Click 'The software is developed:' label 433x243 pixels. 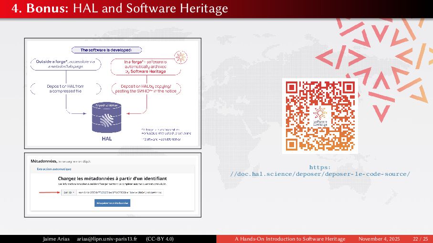pyautogui.click(x=106, y=50)
